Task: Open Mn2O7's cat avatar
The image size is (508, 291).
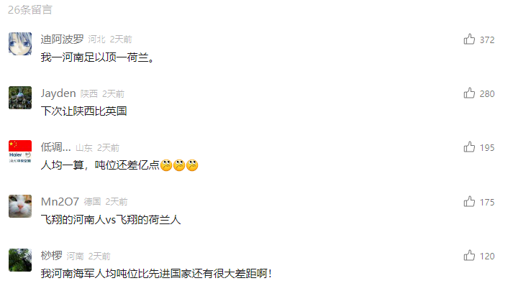Action: tap(20, 206)
